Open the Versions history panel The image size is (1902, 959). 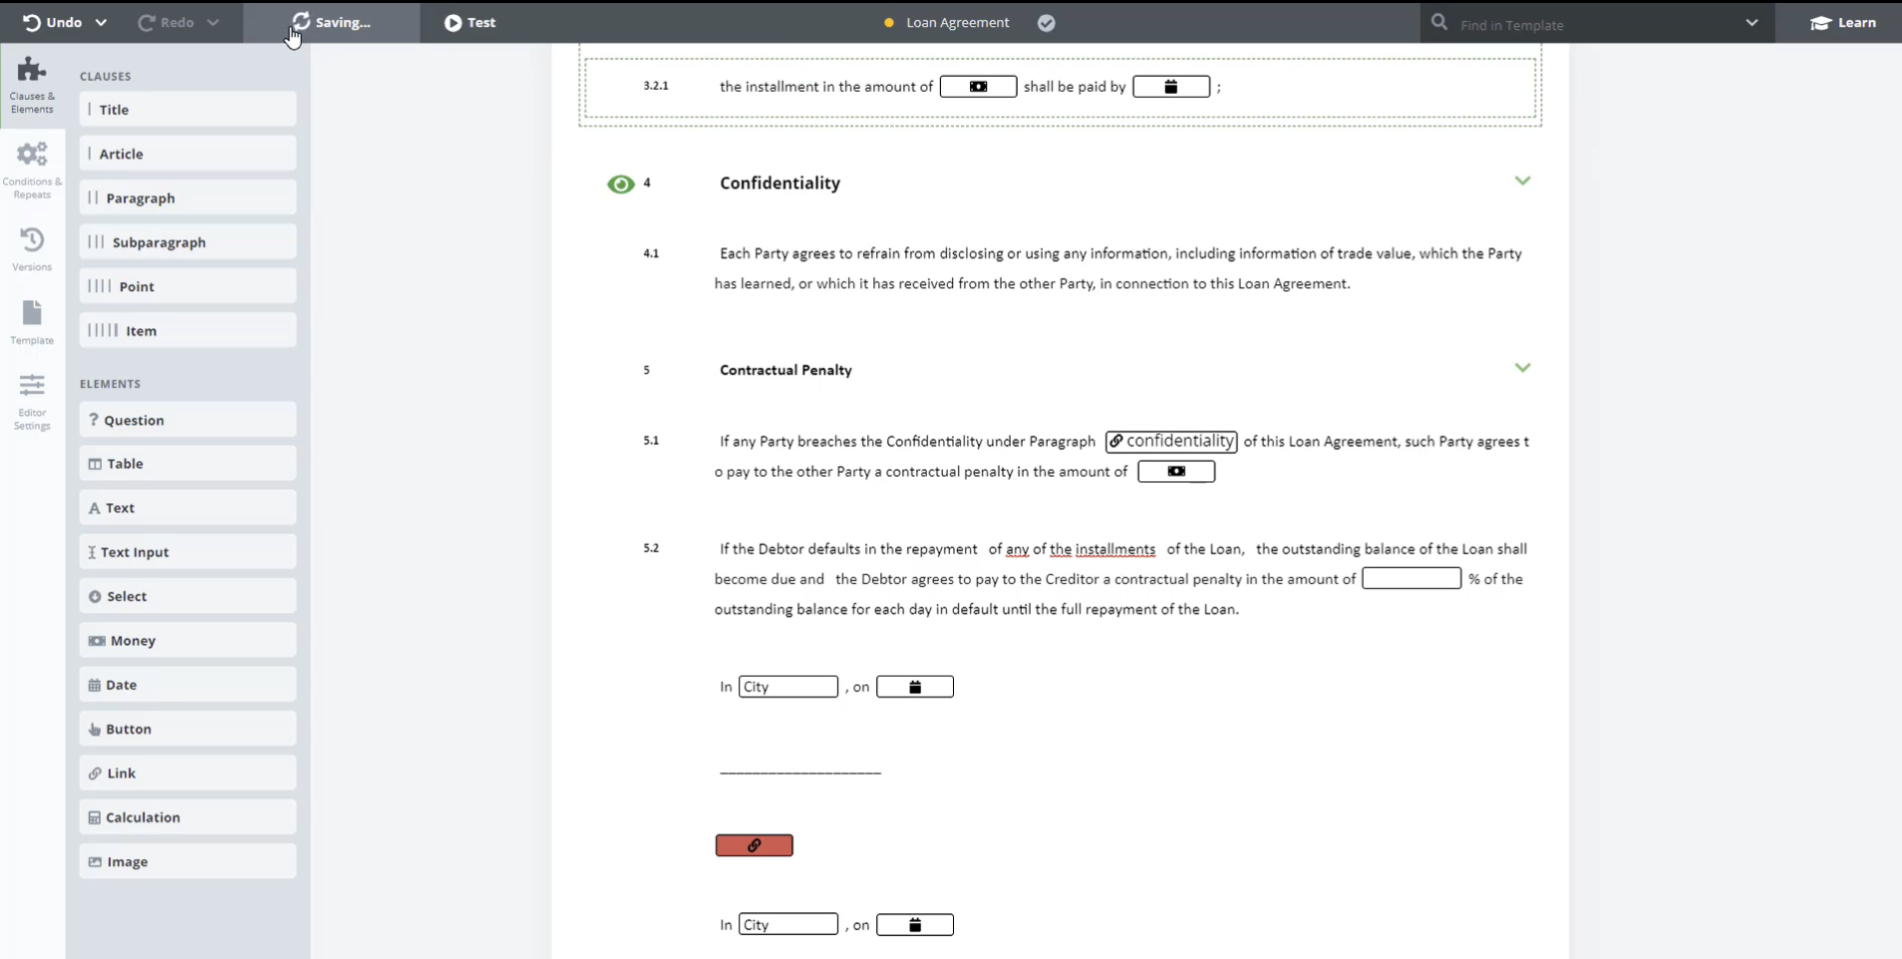(32, 249)
